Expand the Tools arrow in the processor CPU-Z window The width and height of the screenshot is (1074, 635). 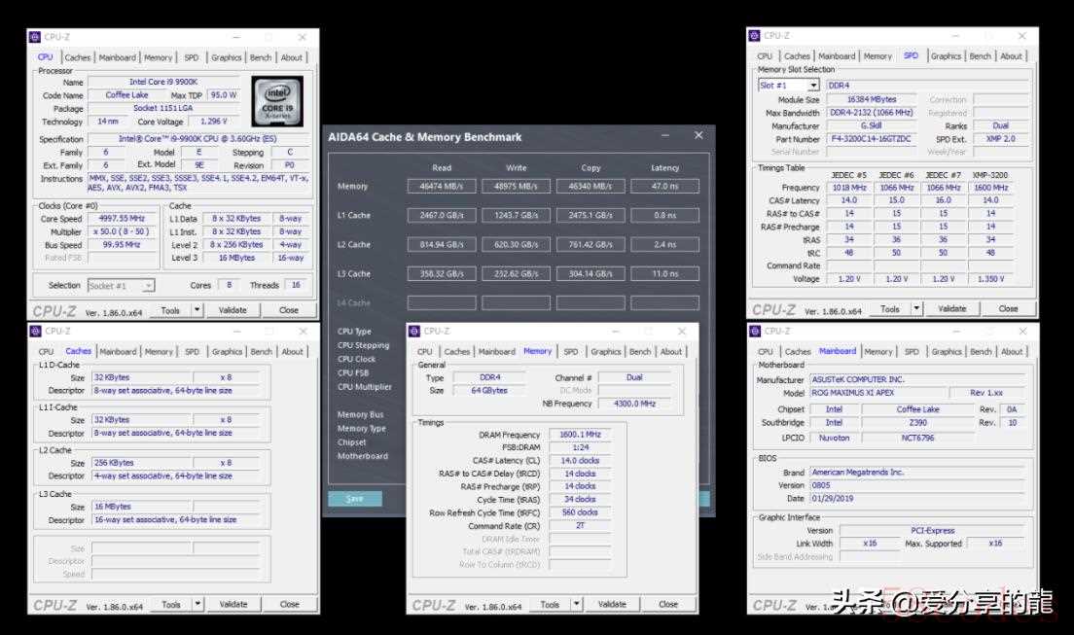[197, 310]
